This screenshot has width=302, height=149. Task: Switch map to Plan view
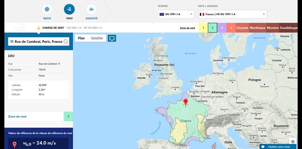coord(81,38)
